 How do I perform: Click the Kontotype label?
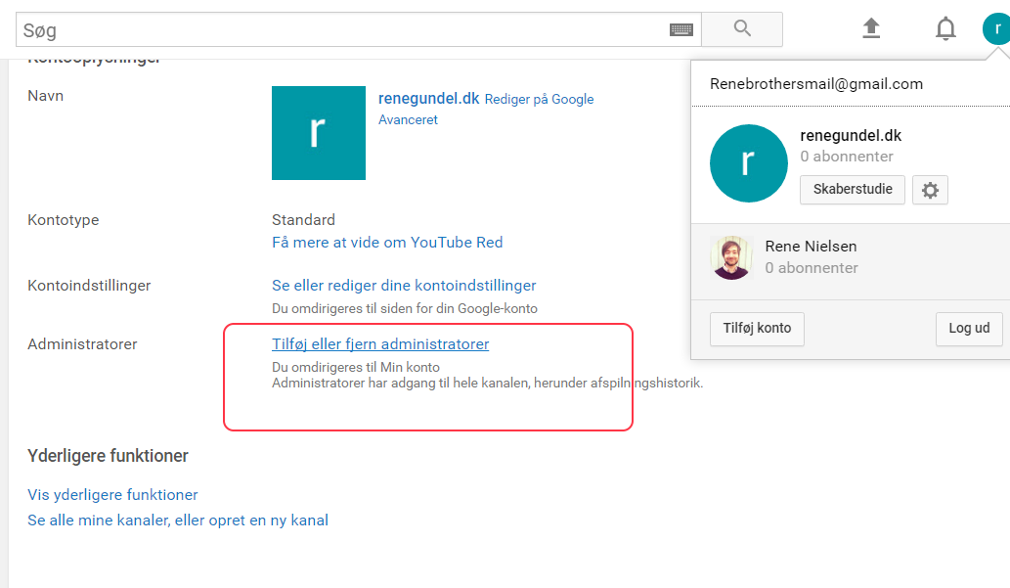pos(64,220)
